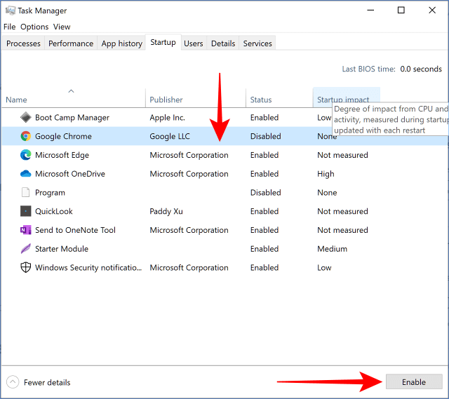Image resolution: width=449 pixels, height=399 pixels.
Task: Click Disabled status in Program row
Action: pyautogui.click(x=265, y=193)
